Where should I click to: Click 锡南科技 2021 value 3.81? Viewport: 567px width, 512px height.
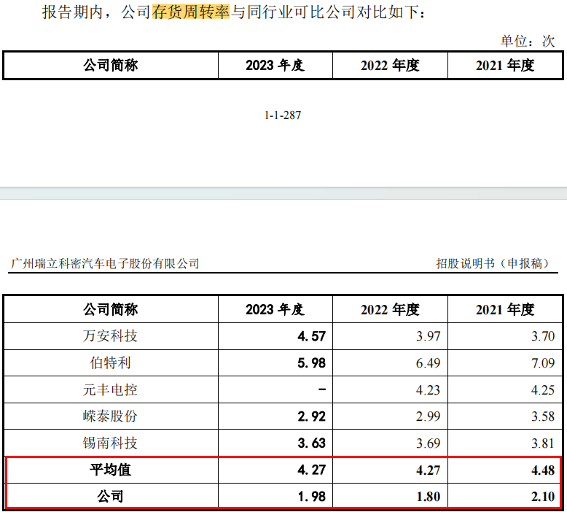click(x=543, y=443)
